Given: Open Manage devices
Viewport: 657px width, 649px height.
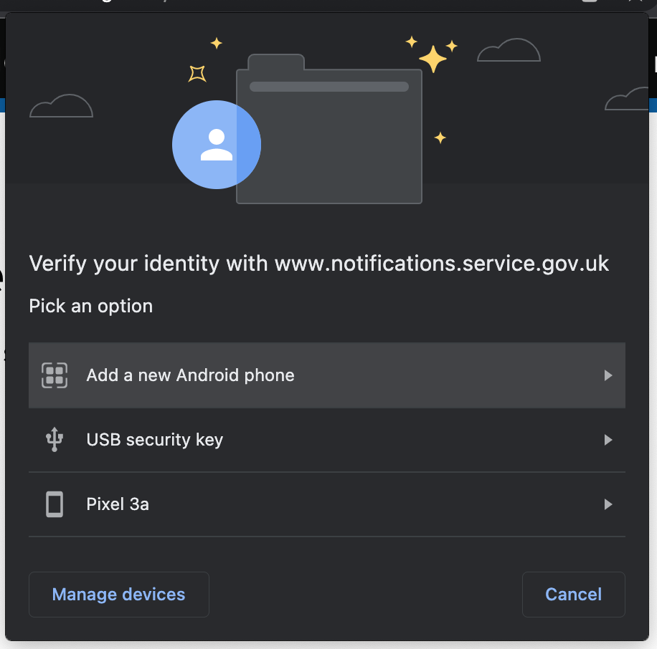Looking at the screenshot, I should 119,594.
